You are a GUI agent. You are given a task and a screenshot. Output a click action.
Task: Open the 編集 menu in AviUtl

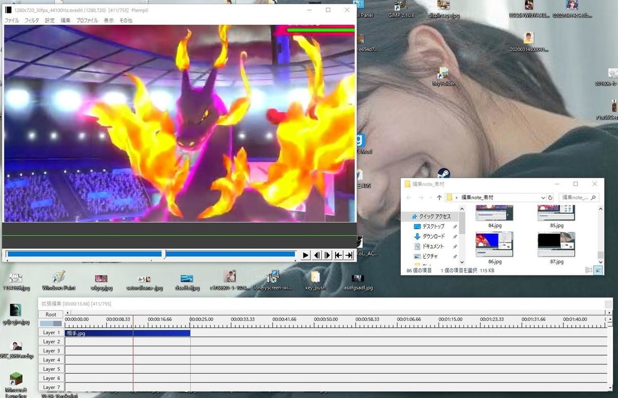[65, 21]
